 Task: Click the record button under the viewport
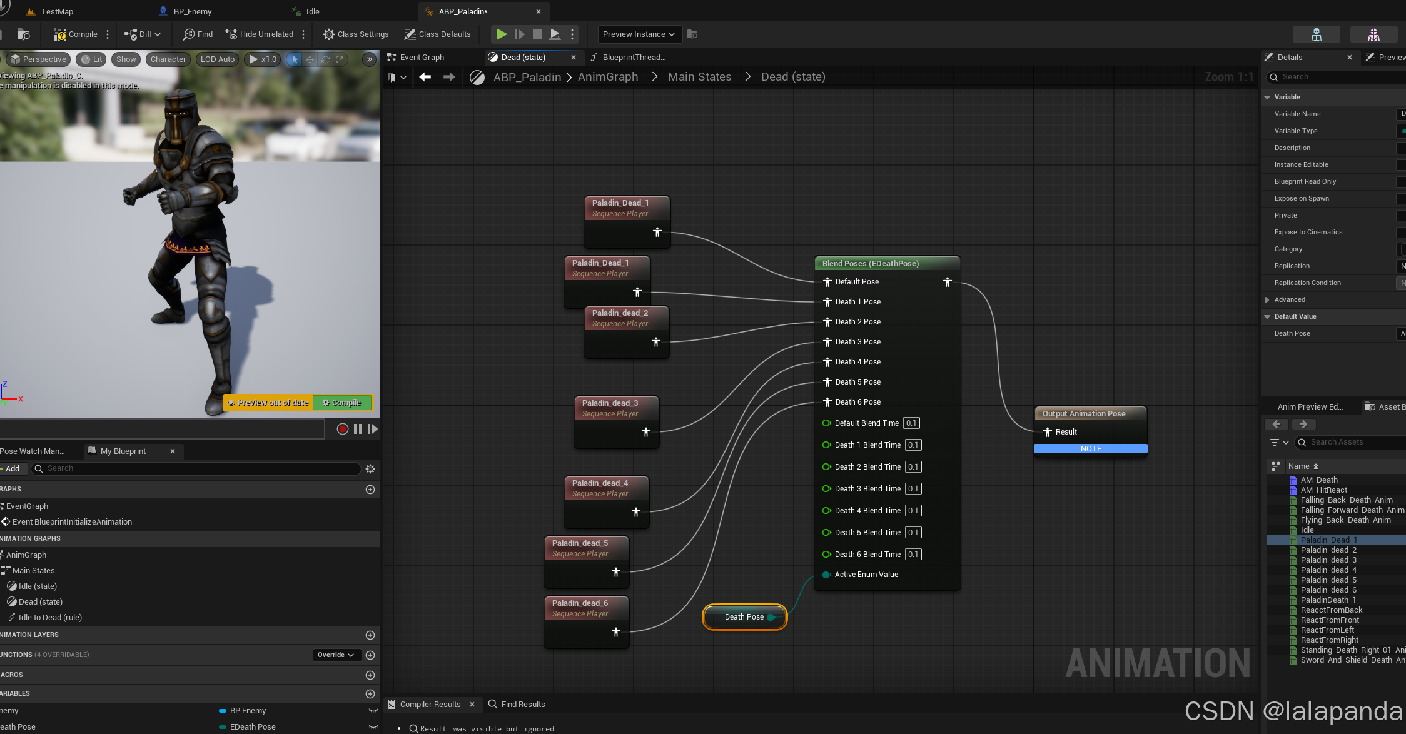tap(342, 429)
